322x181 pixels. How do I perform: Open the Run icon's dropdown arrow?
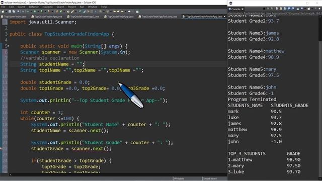tap(38, 12)
